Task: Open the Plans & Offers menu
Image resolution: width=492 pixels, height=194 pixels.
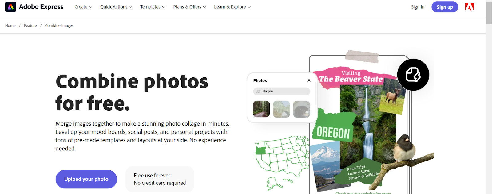Action: tap(189, 7)
